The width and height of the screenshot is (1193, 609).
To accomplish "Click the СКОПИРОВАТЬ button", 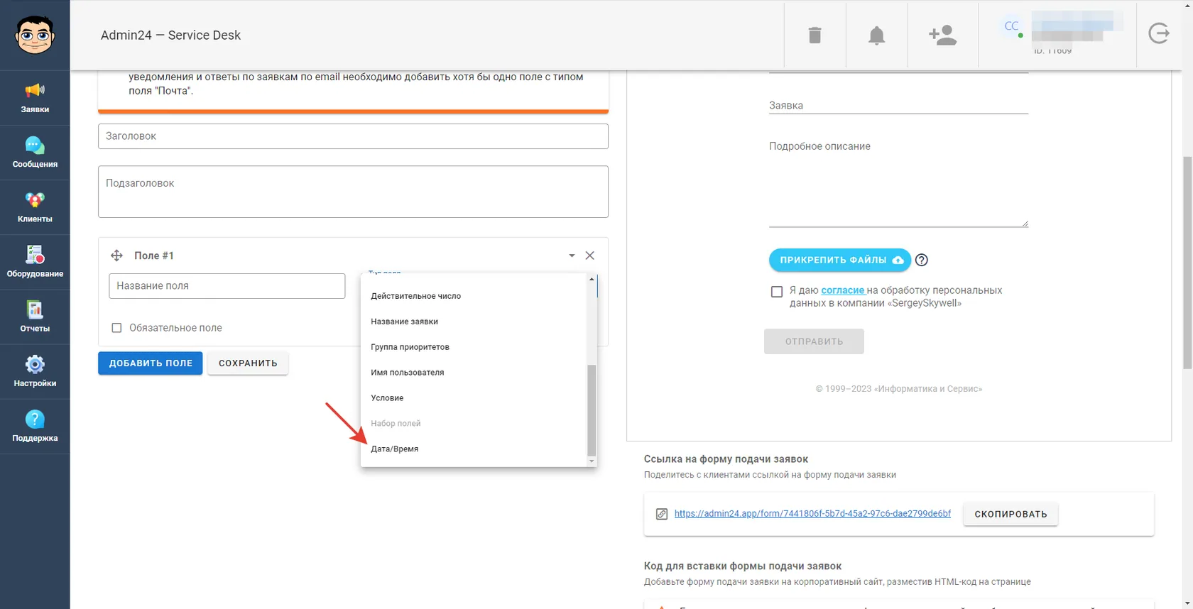I will (1010, 514).
